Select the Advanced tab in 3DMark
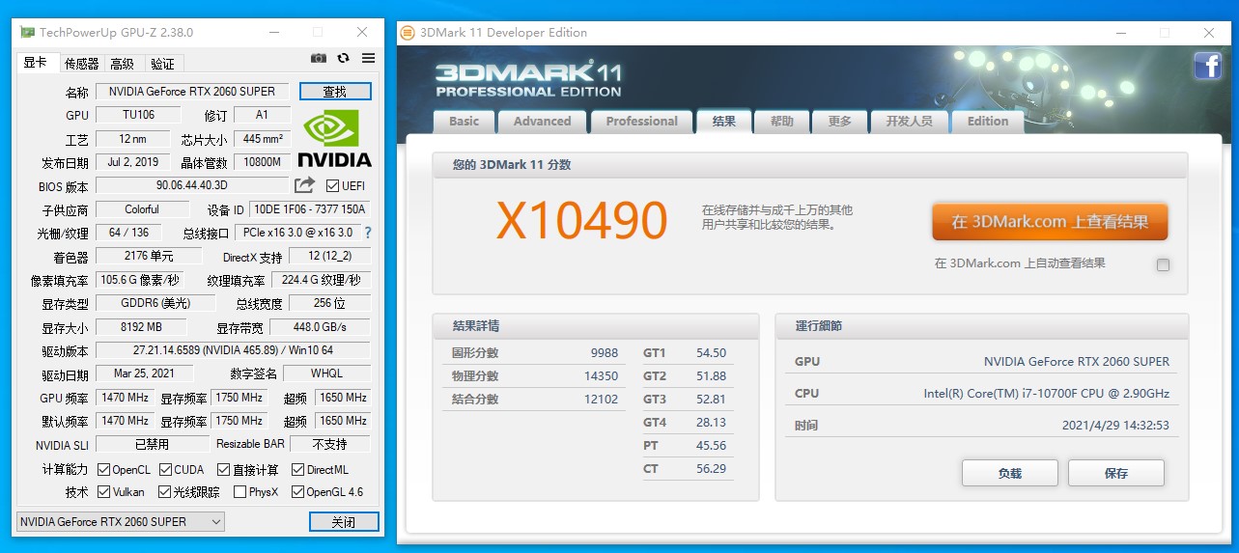The width and height of the screenshot is (1239, 553). tap(542, 122)
